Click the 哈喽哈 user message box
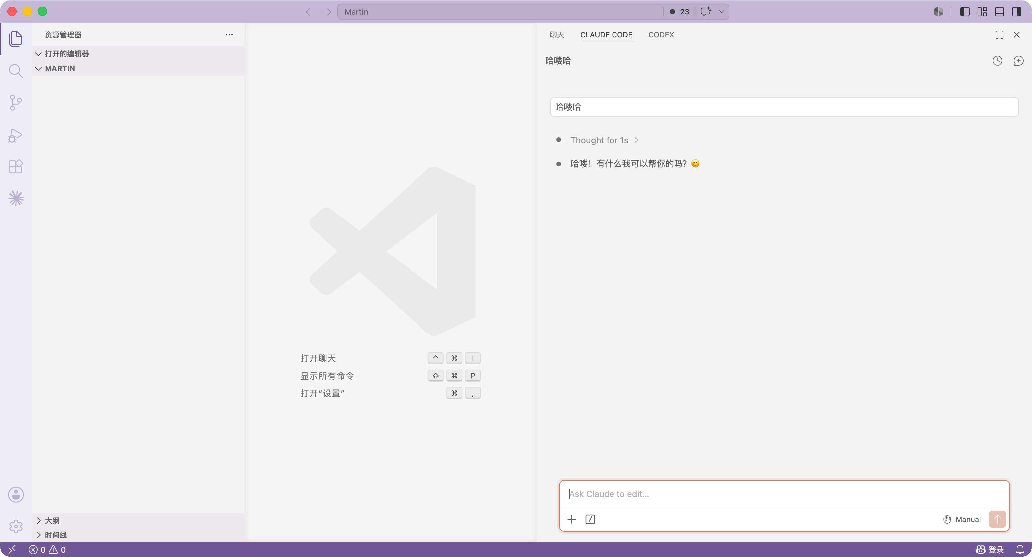The image size is (1032, 557). click(784, 107)
